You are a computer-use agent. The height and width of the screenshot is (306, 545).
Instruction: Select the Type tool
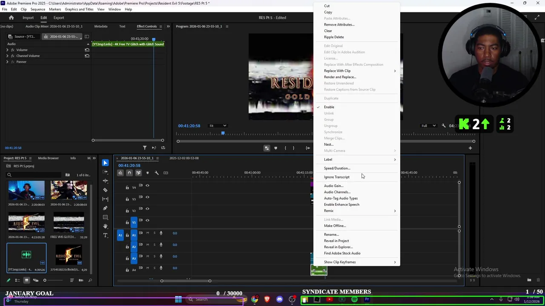(105, 235)
